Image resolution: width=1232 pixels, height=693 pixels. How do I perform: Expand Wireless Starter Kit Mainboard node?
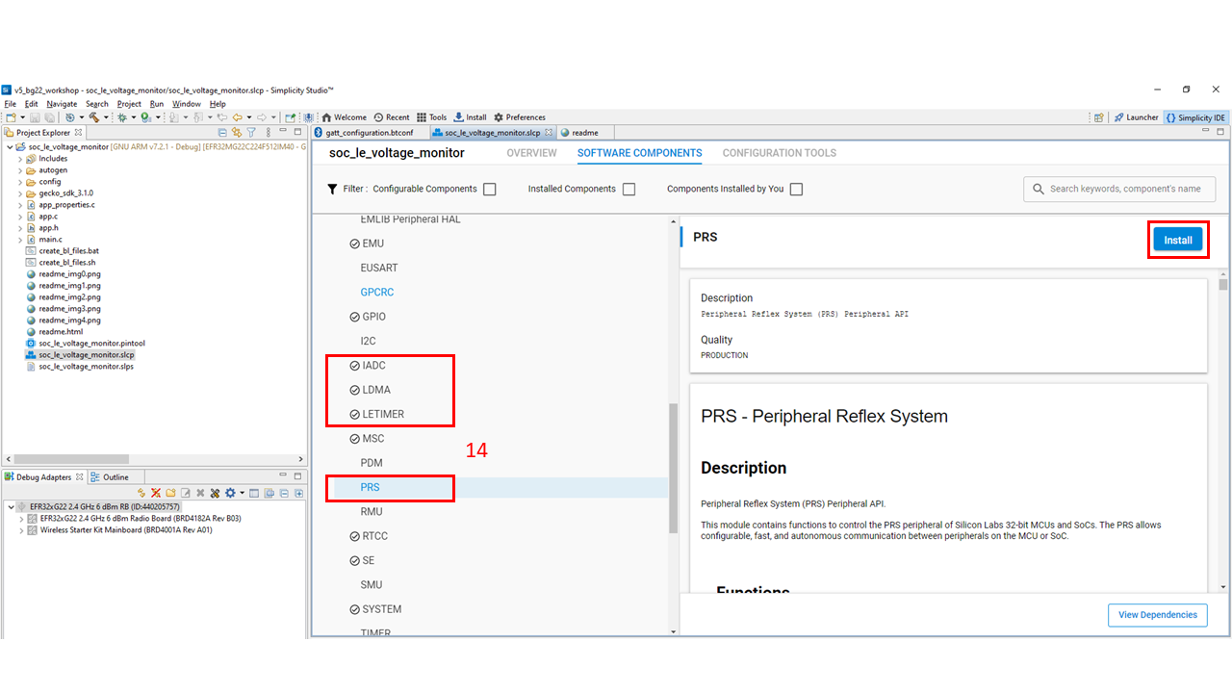pos(21,530)
